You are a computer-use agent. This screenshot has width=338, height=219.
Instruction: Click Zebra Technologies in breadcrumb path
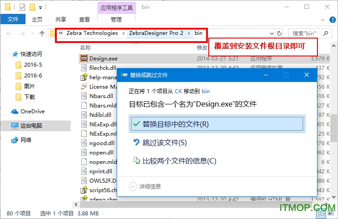[92, 33]
